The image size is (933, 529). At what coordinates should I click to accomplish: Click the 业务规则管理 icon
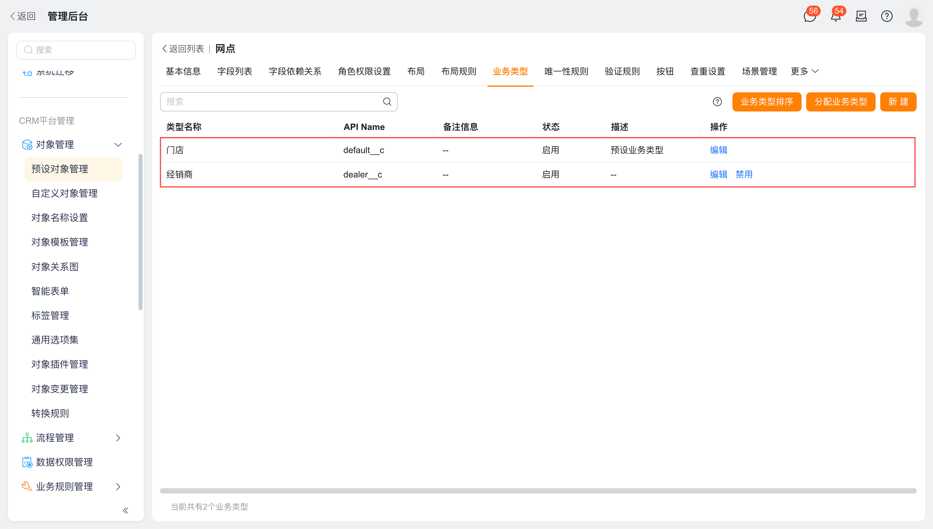pos(27,486)
